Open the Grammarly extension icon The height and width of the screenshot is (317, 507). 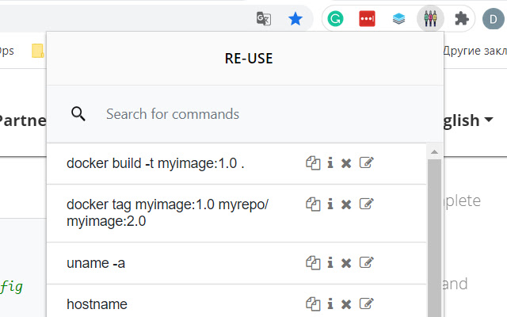(x=335, y=19)
